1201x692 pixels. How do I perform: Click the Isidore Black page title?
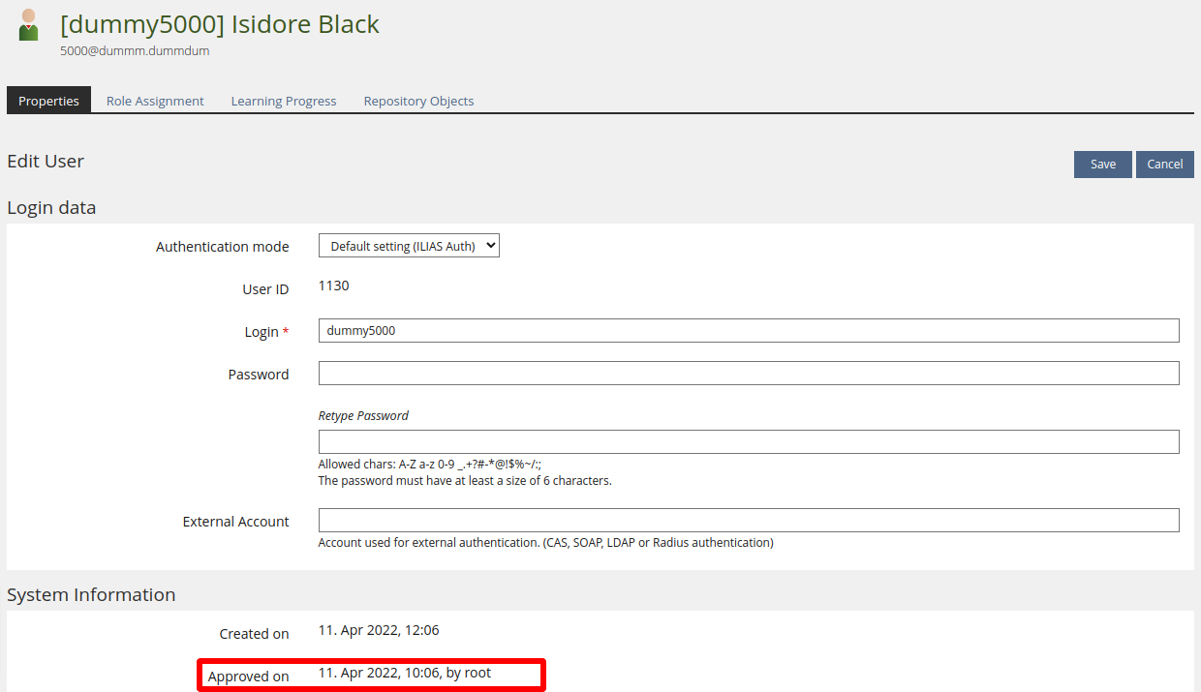(220, 24)
